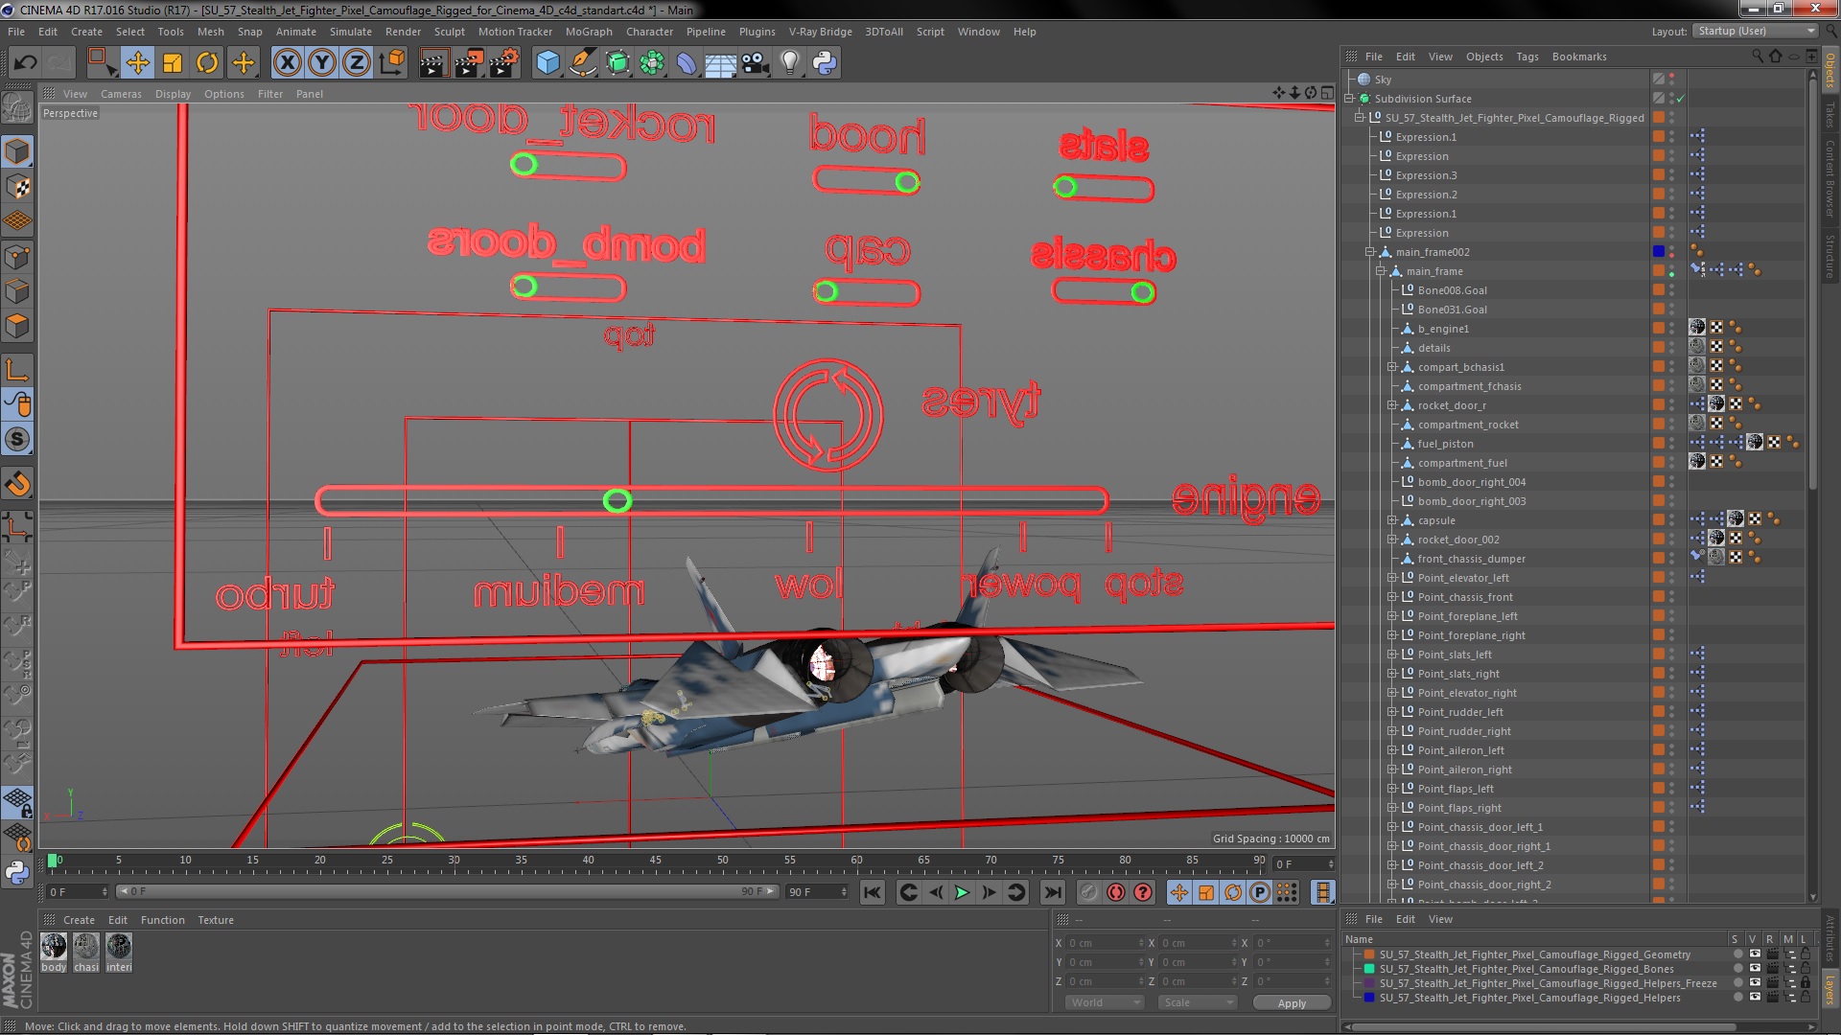
Task: Open Material Manager Texture menu
Action: (x=216, y=920)
